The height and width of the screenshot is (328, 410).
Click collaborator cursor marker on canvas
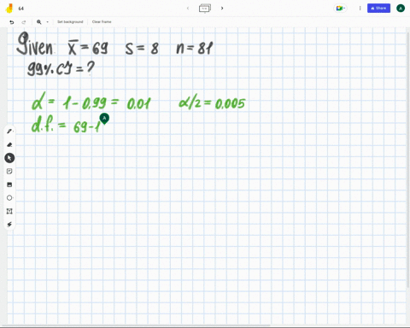tap(104, 118)
